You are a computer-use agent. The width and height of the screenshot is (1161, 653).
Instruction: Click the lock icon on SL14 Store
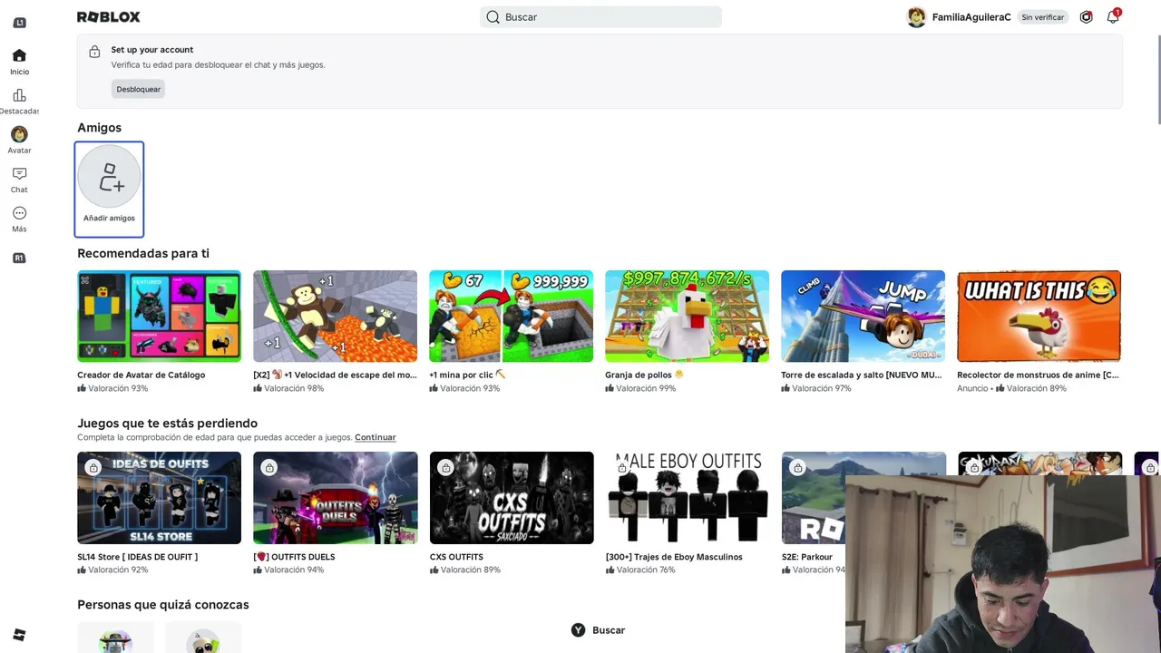(x=93, y=468)
